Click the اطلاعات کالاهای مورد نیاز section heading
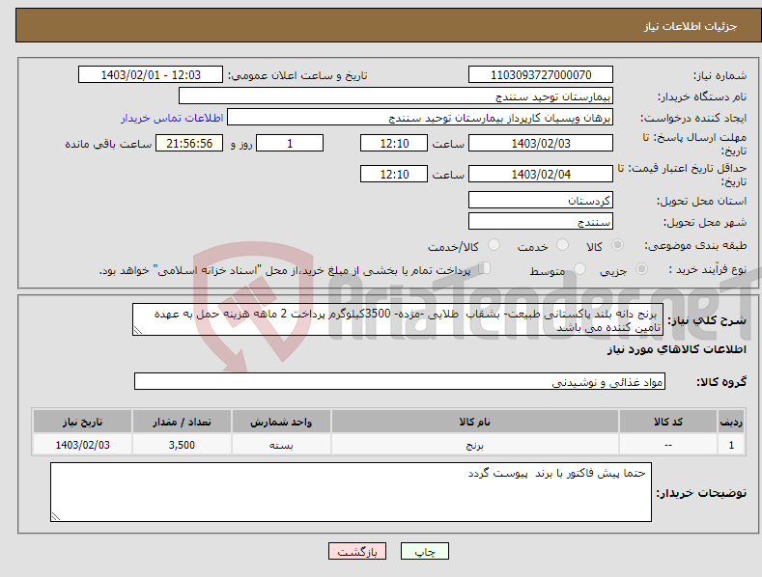Image resolution: width=762 pixels, height=577 pixels. click(676, 349)
